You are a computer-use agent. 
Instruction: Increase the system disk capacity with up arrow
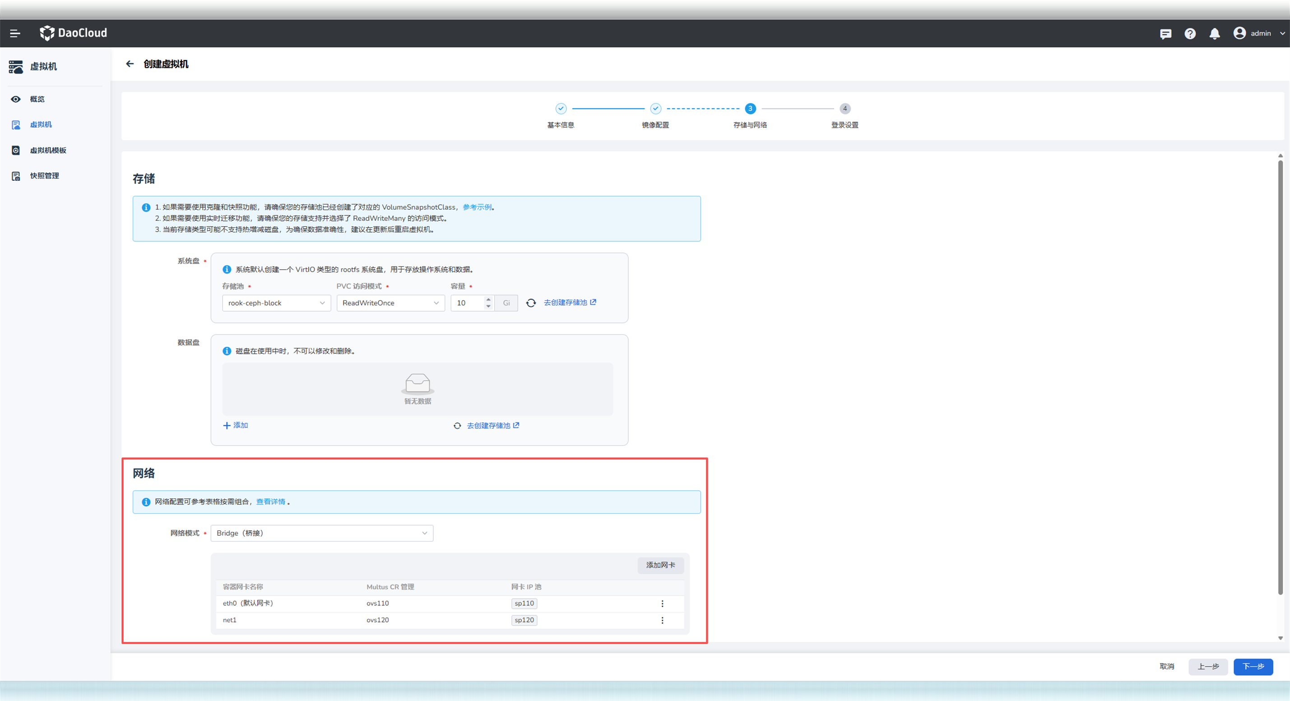pyautogui.click(x=488, y=299)
